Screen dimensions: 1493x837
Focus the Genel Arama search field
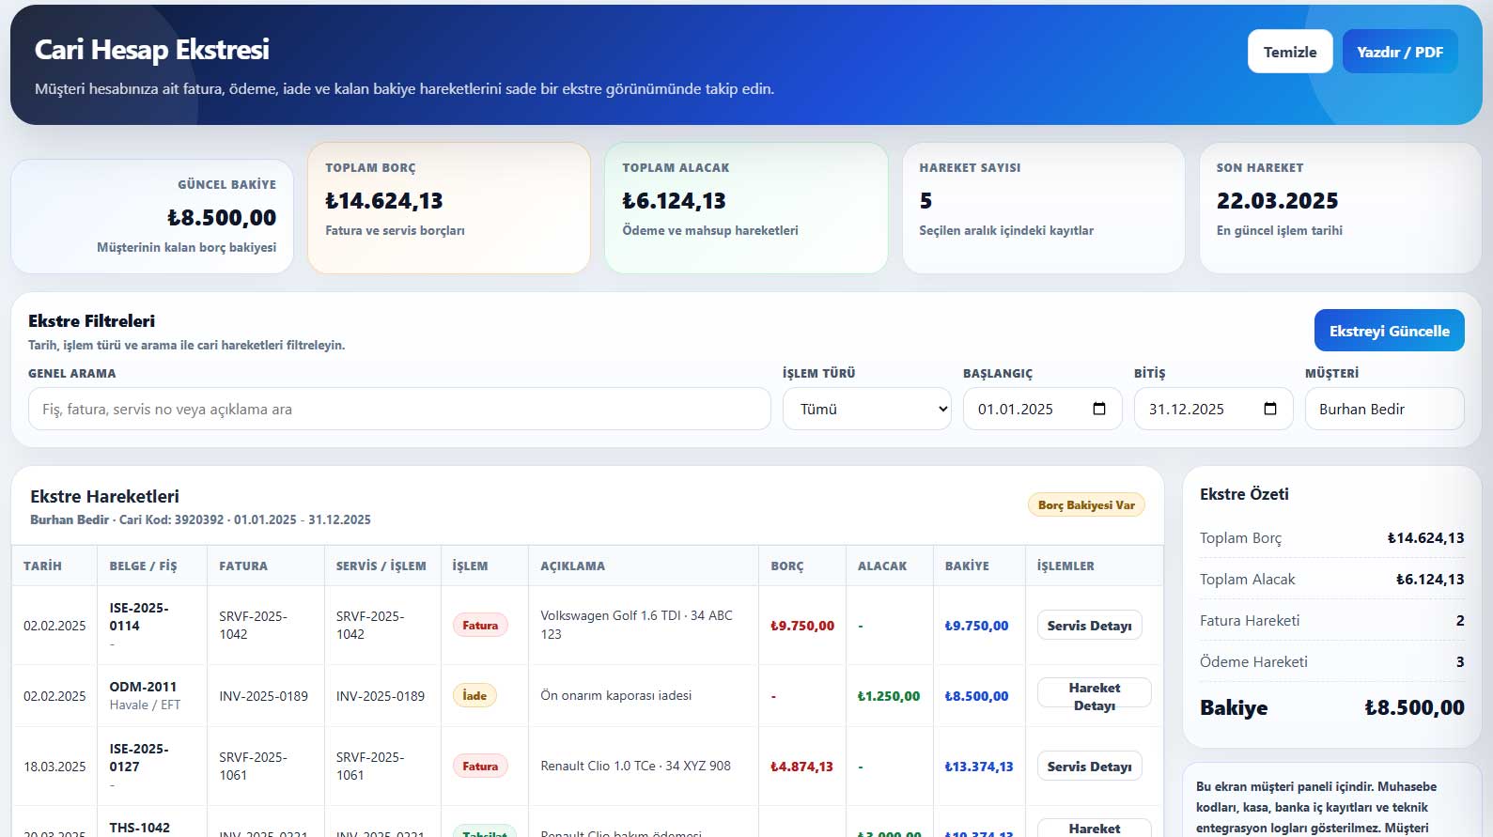(x=399, y=409)
